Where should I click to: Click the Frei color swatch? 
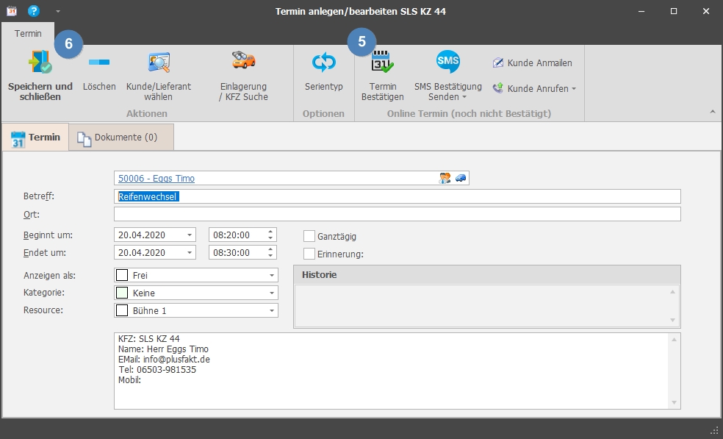click(x=122, y=275)
